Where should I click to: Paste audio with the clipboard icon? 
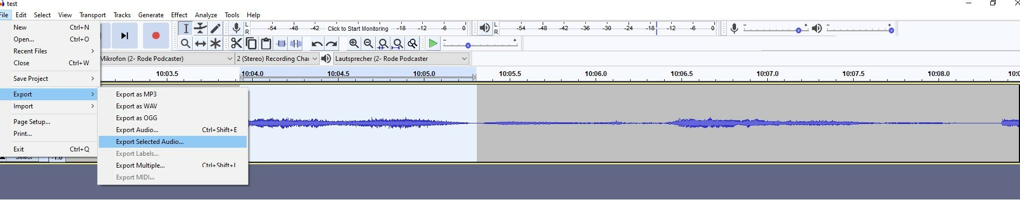[266, 44]
